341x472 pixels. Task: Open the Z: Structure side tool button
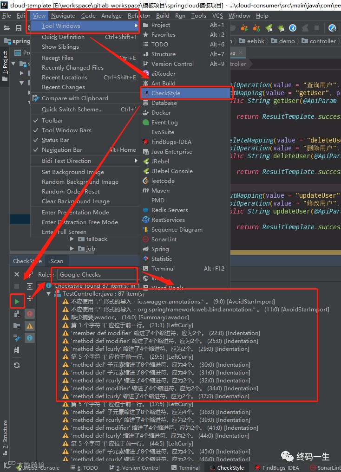click(x=5, y=438)
